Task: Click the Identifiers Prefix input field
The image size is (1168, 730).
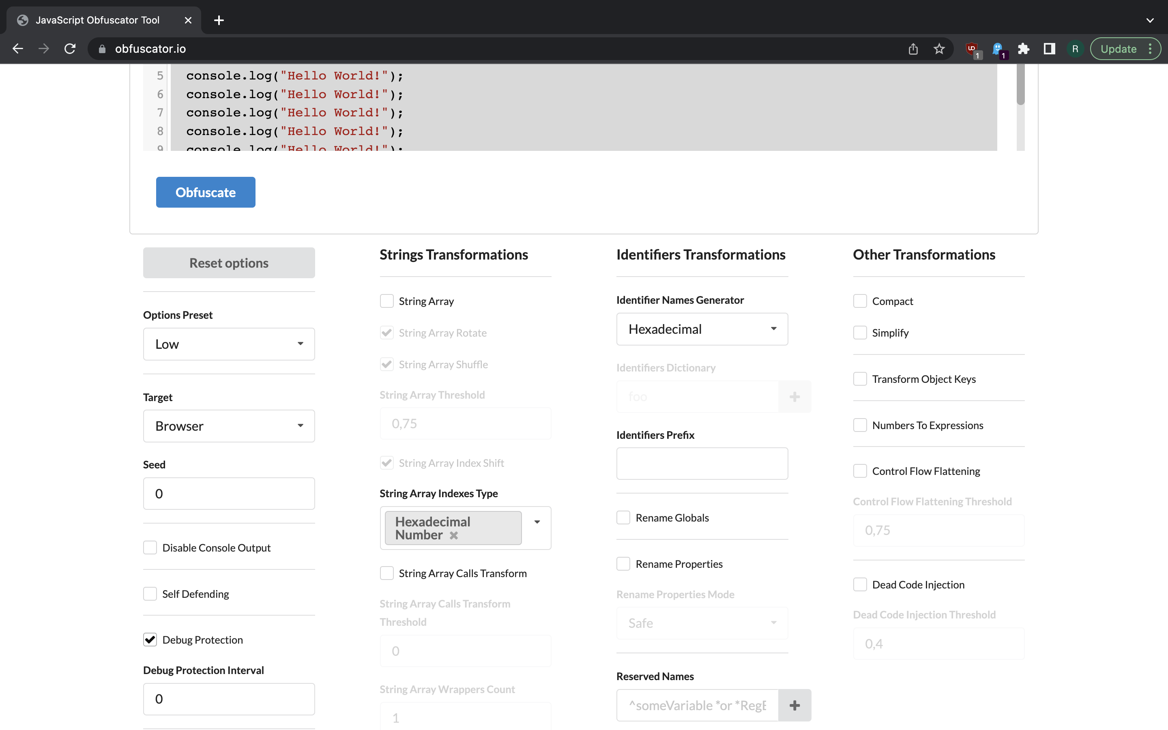Action: click(702, 464)
